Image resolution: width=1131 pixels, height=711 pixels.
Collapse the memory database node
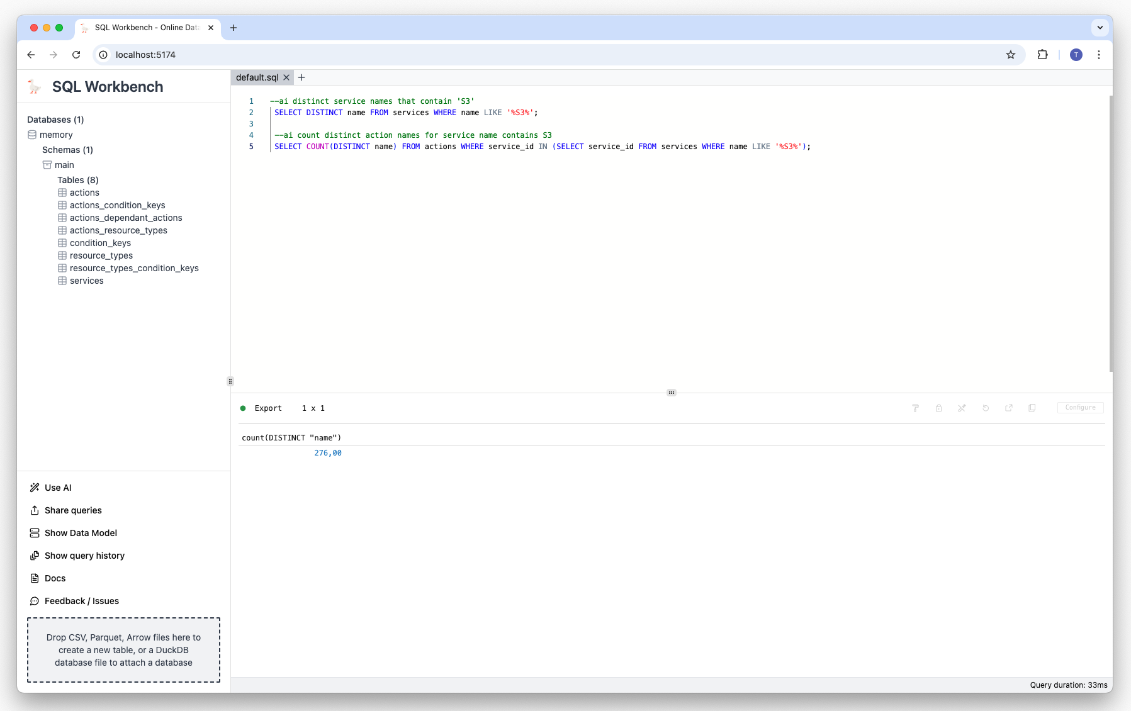coord(56,135)
